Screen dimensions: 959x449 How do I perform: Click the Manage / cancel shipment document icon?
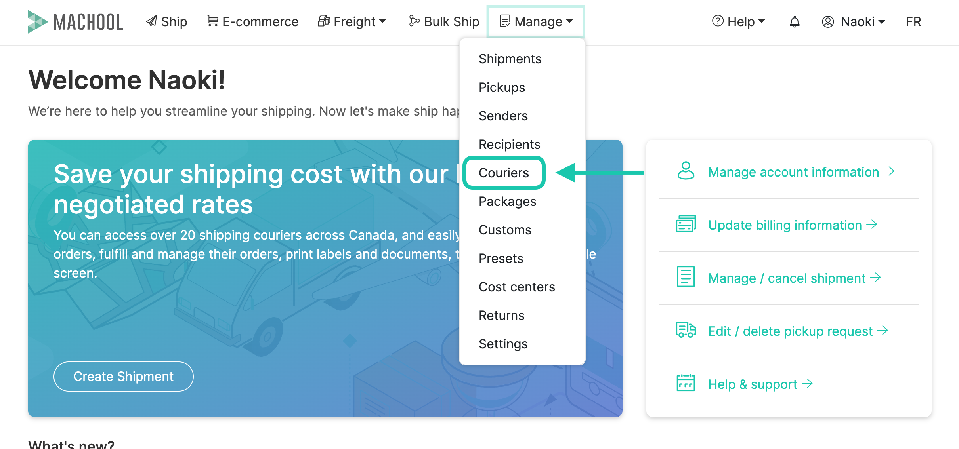click(686, 277)
